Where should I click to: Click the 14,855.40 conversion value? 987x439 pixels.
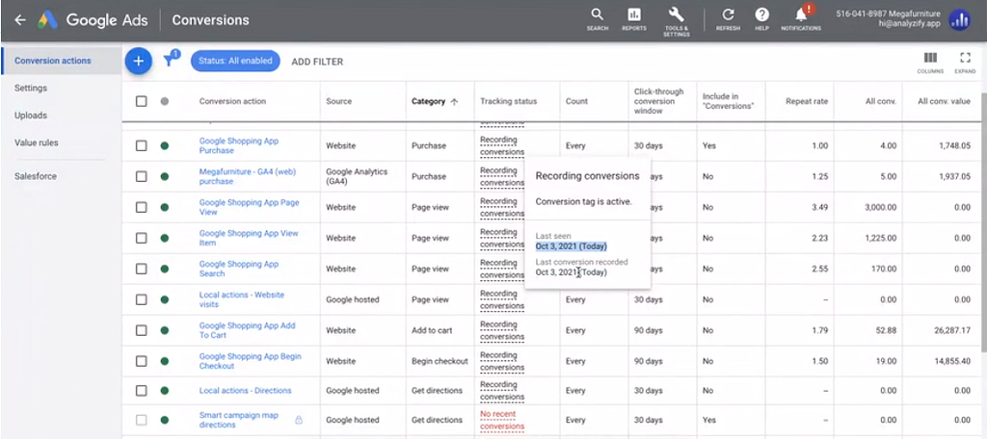951,361
